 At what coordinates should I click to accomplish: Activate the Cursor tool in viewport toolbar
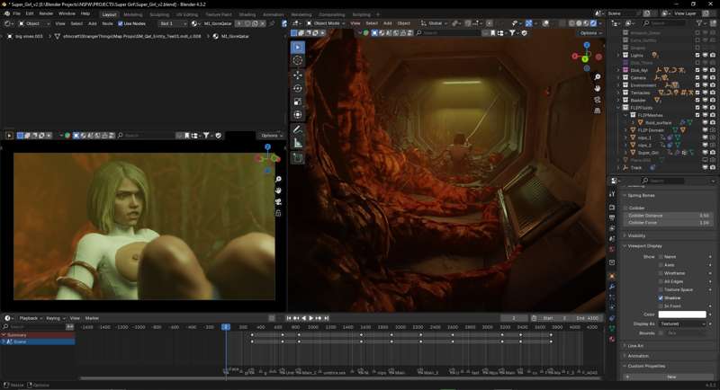298,60
